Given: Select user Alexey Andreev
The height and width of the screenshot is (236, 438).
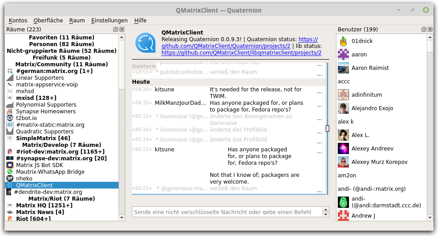Looking at the screenshot, I should pos(382,149).
